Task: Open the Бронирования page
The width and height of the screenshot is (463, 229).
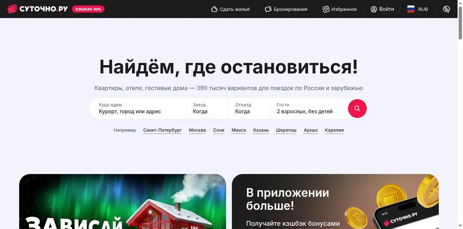Action: tap(290, 9)
